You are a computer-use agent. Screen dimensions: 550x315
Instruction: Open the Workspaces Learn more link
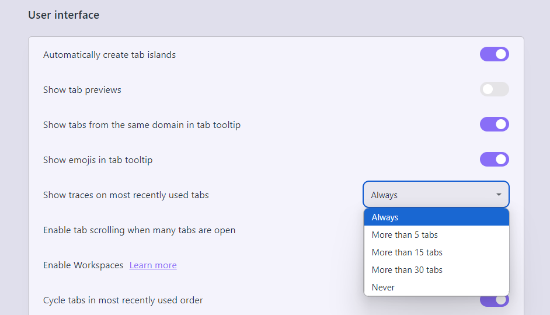coord(153,265)
